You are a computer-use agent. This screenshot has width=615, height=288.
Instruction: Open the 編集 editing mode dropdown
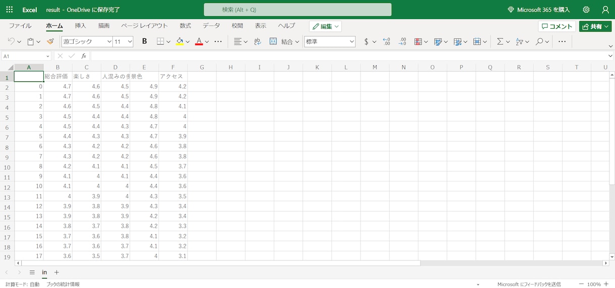coord(326,26)
